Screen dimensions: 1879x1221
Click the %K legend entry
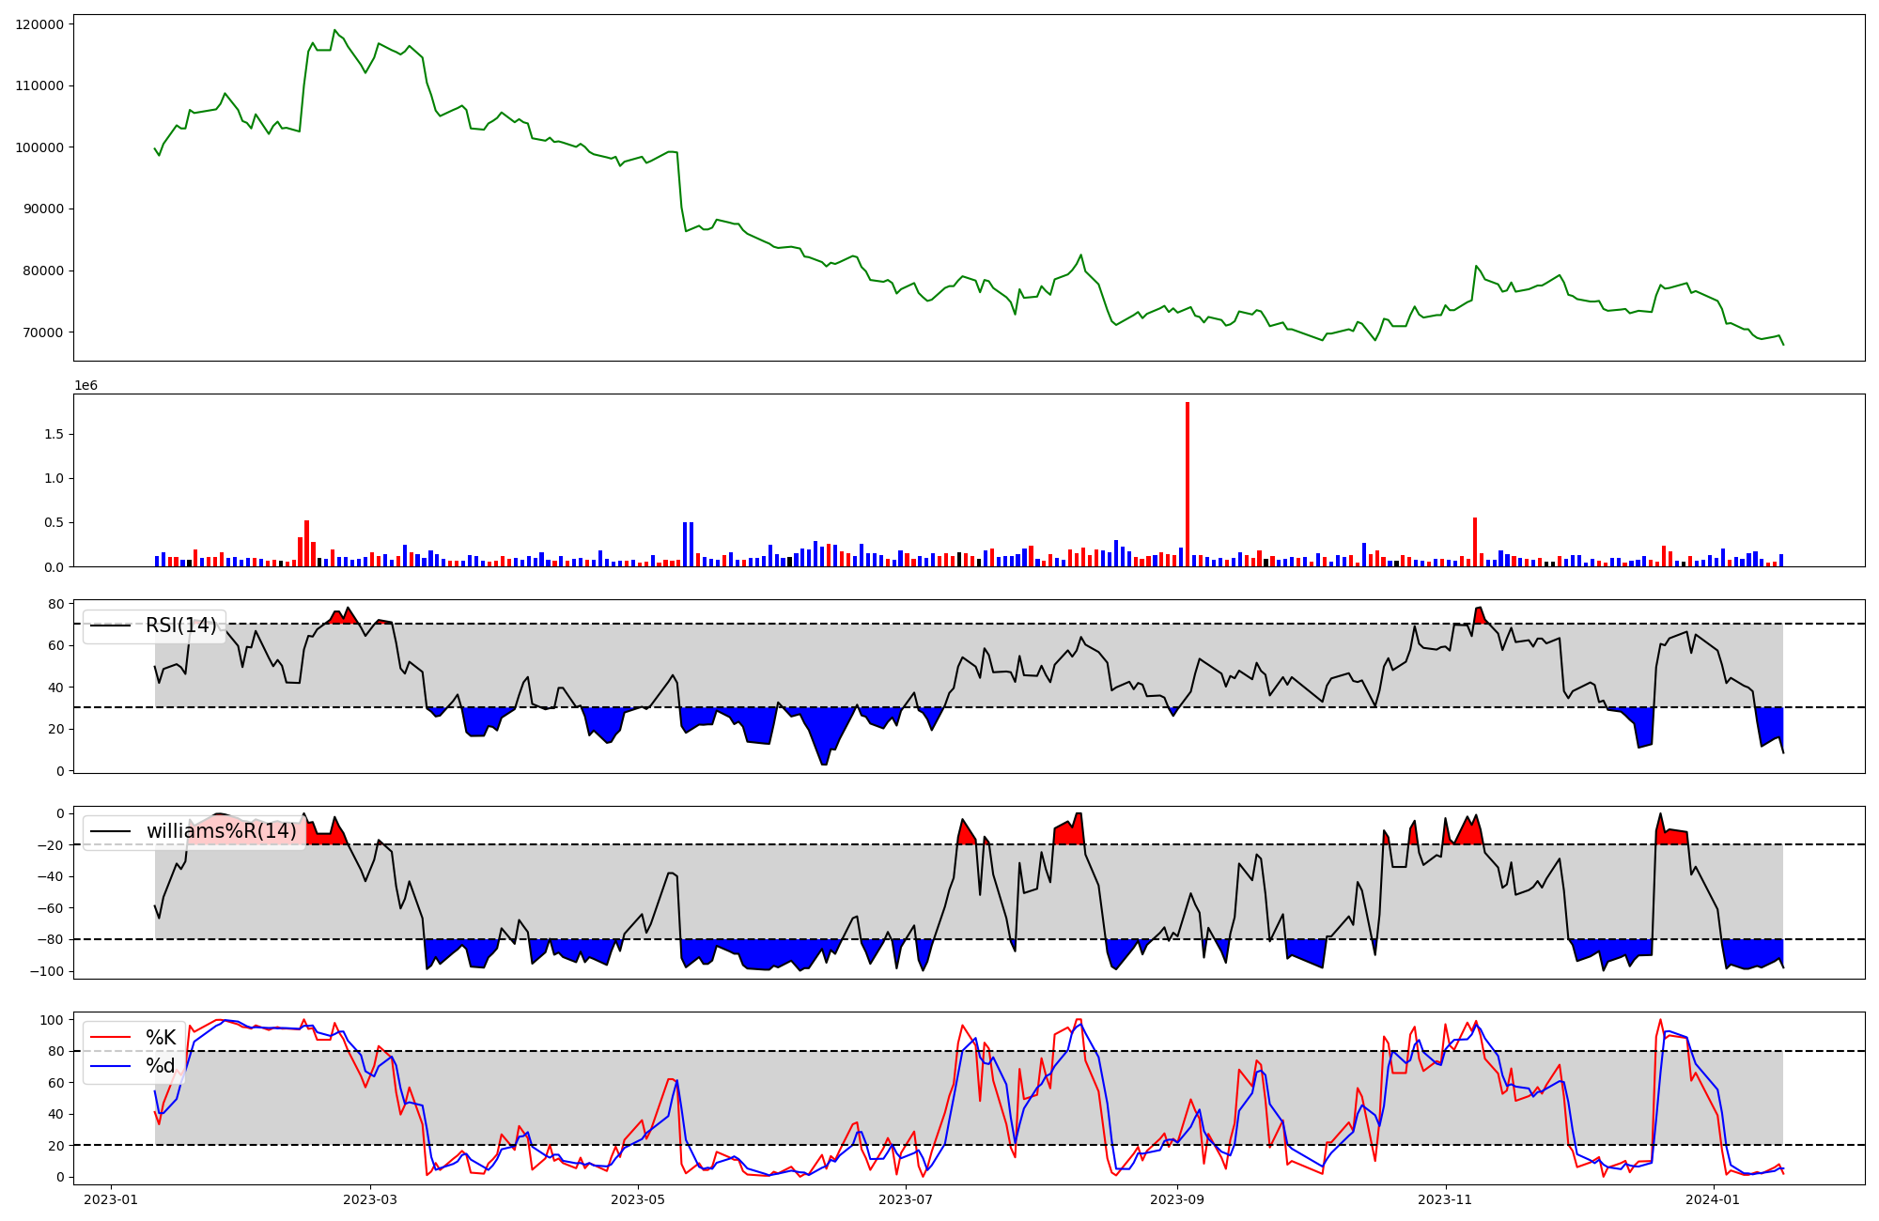(x=161, y=1038)
